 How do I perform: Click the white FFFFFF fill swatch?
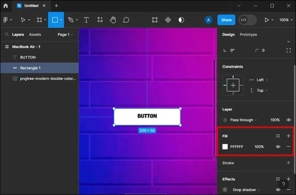pyautogui.click(x=225, y=147)
